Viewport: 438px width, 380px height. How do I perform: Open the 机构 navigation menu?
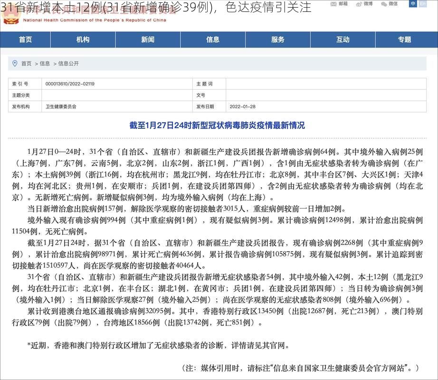(x=84, y=40)
